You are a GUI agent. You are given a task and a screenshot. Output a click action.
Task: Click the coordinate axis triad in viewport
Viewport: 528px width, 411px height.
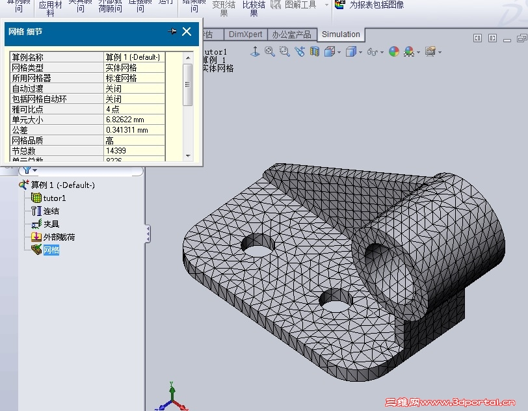172,397
